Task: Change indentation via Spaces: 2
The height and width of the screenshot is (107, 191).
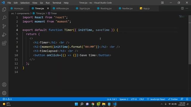Action: [x=124, y=99]
